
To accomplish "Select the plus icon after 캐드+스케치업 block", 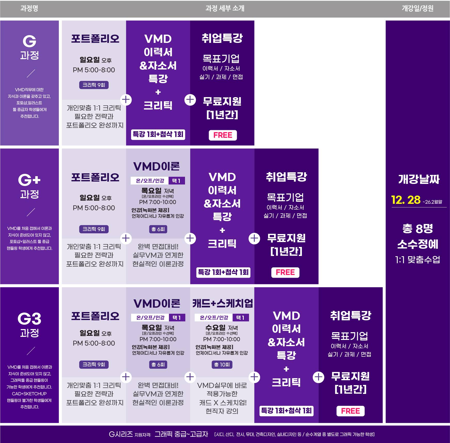I will coord(254,377).
